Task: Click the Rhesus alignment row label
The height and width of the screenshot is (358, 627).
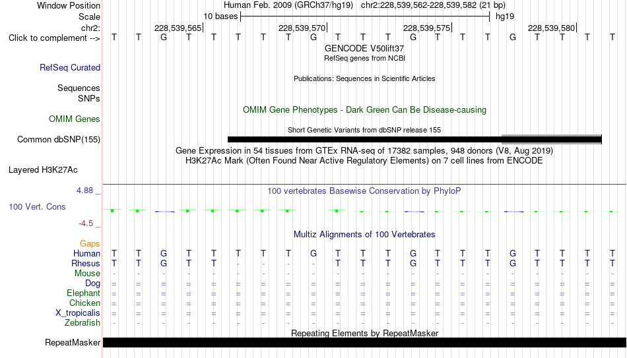Action: [86, 264]
